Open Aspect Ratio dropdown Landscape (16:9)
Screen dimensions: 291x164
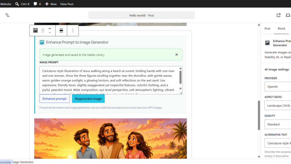point(278,105)
